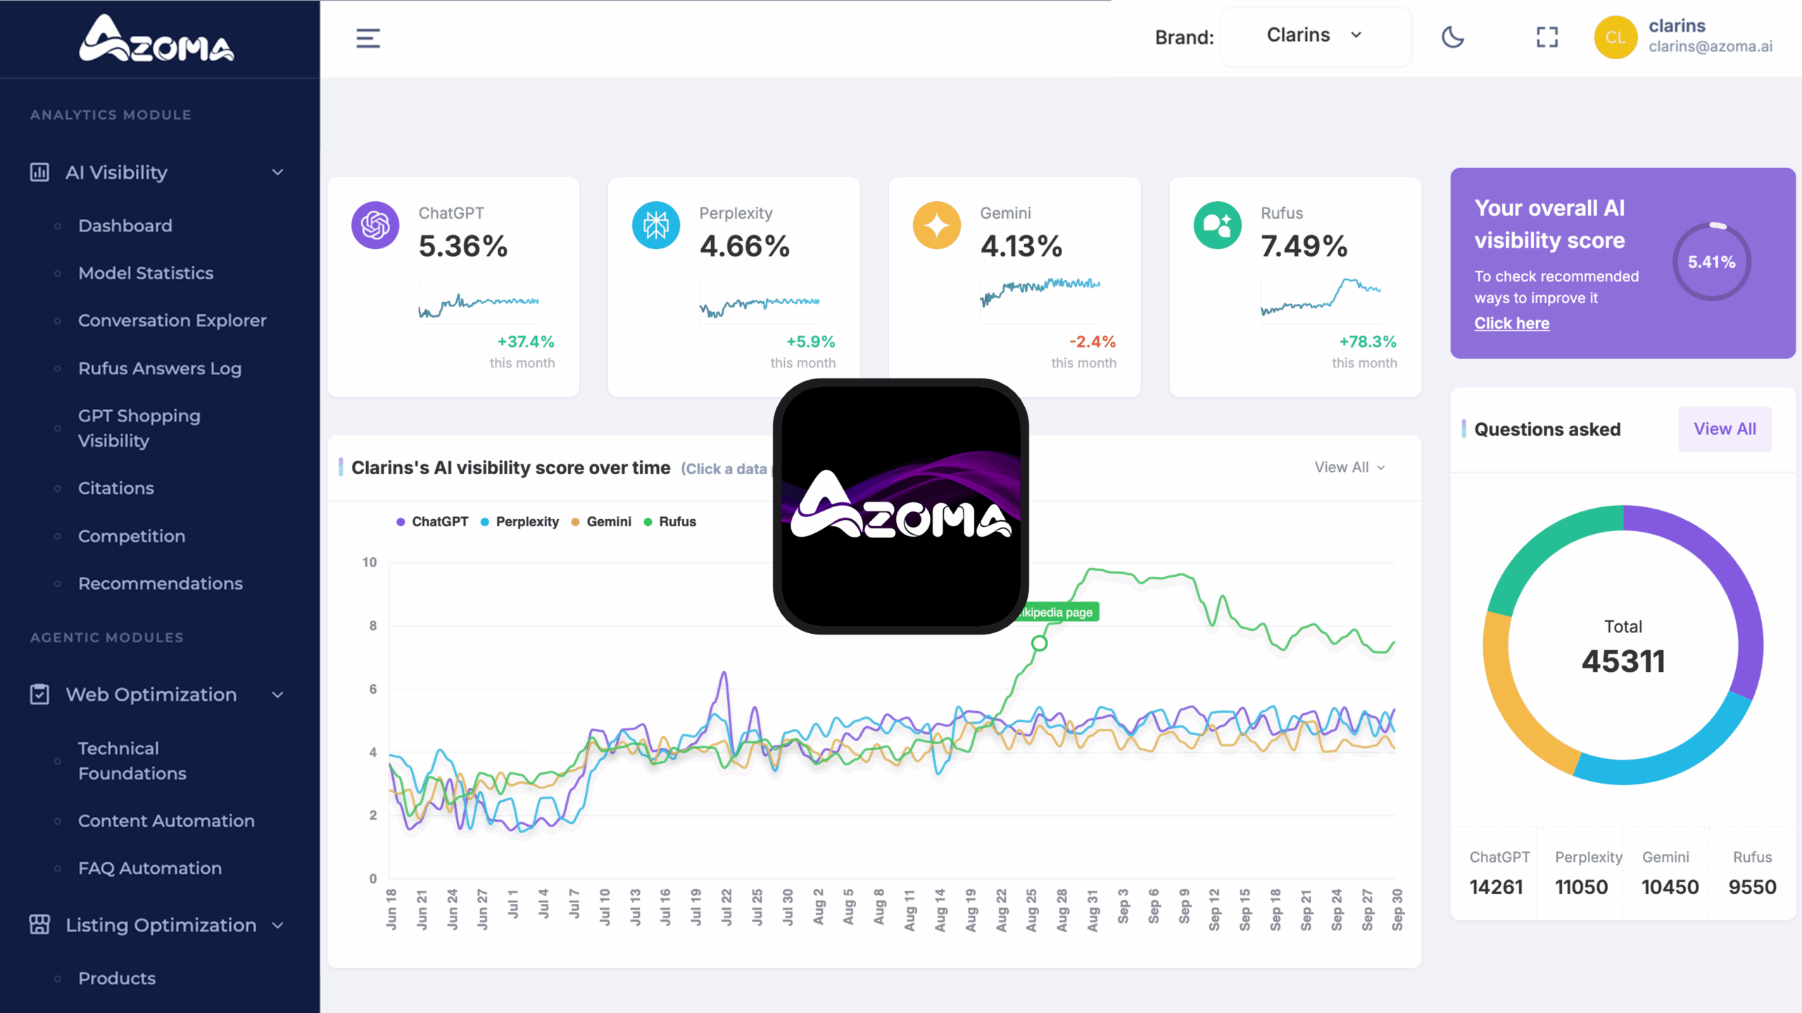This screenshot has height=1013, width=1802.
Task: Hide the Rufus series via legend
Action: [x=670, y=522]
